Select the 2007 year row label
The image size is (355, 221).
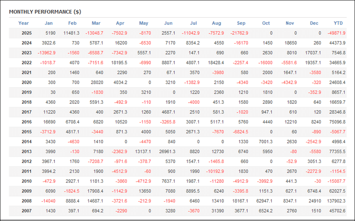pos(27,211)
